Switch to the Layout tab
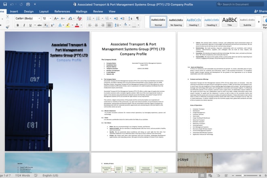The height and width of the screenshot is (178, 267). tap(44, 11)
